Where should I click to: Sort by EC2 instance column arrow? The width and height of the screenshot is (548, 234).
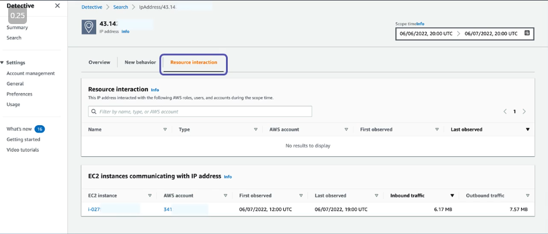point(150,195)
